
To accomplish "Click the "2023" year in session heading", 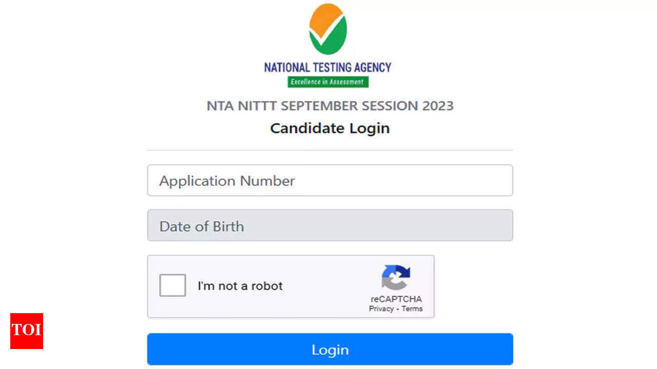I will coord(438,106).
